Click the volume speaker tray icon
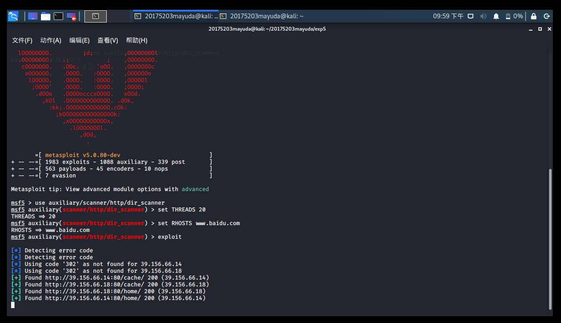The height and width of the screenshot is (323, 561). coord(483,16)
